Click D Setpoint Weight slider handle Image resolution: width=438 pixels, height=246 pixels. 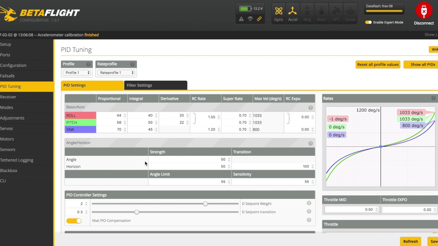tap(205, 204)
